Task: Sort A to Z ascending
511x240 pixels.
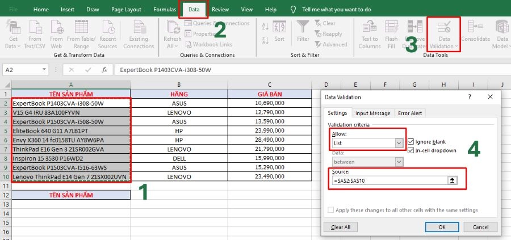Action: (x=265, y=26)
